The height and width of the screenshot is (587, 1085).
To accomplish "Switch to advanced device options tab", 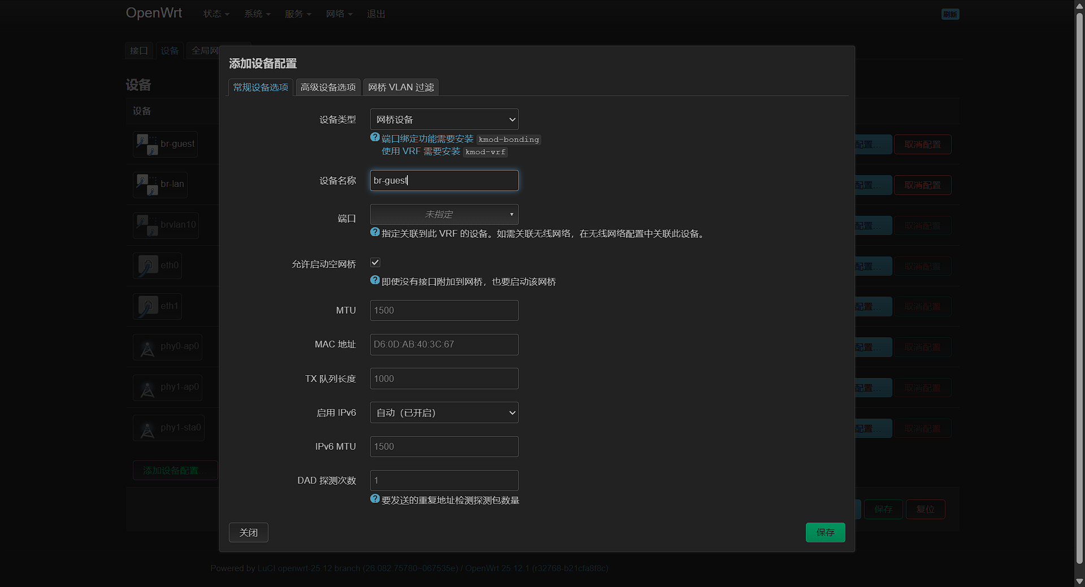I will point(328,88).
